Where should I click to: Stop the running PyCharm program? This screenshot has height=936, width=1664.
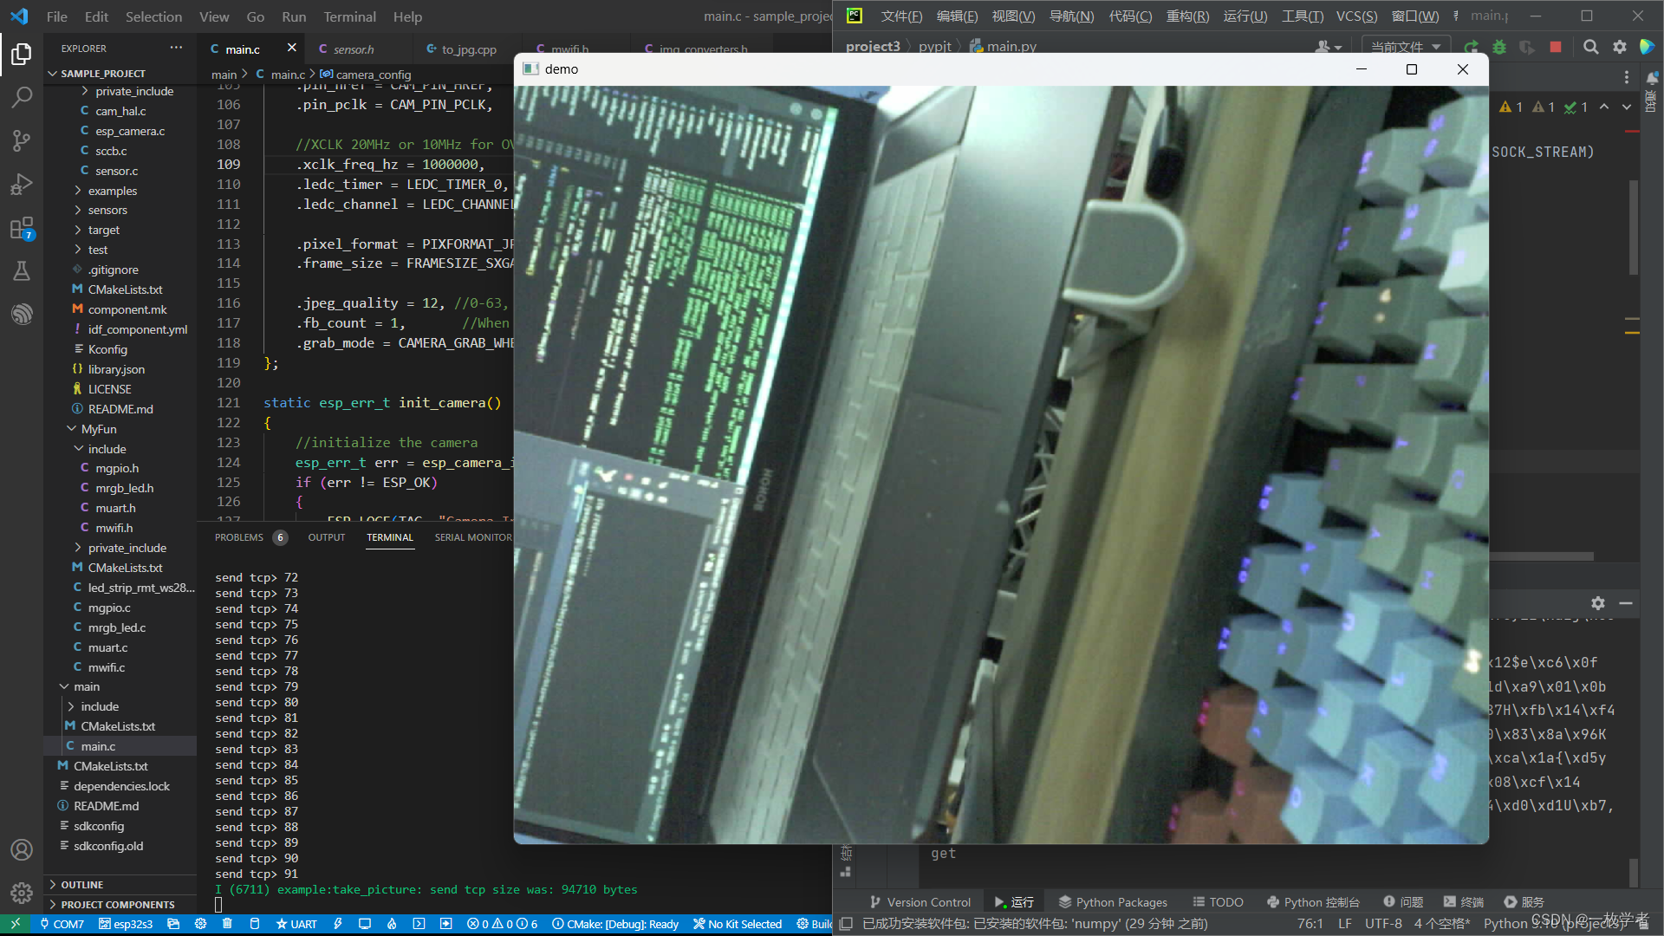[x=1556, y=47]
